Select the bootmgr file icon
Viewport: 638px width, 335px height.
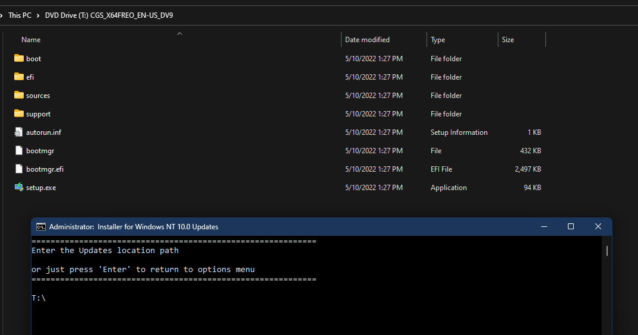pos(19,151)
